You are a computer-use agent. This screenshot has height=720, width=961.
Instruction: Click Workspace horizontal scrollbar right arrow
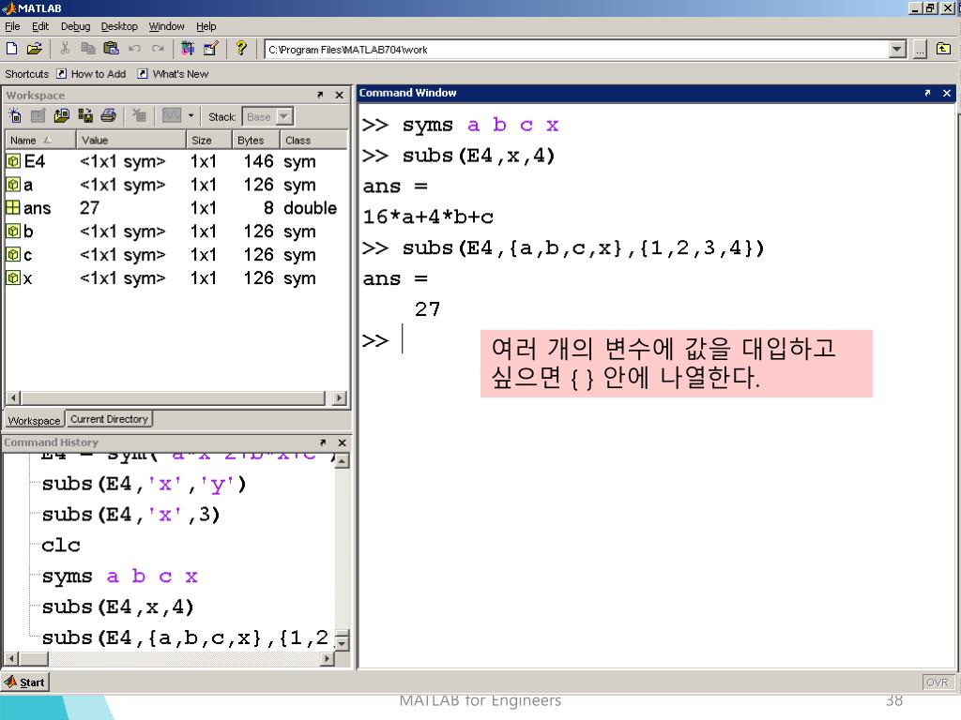pos(339,397)
